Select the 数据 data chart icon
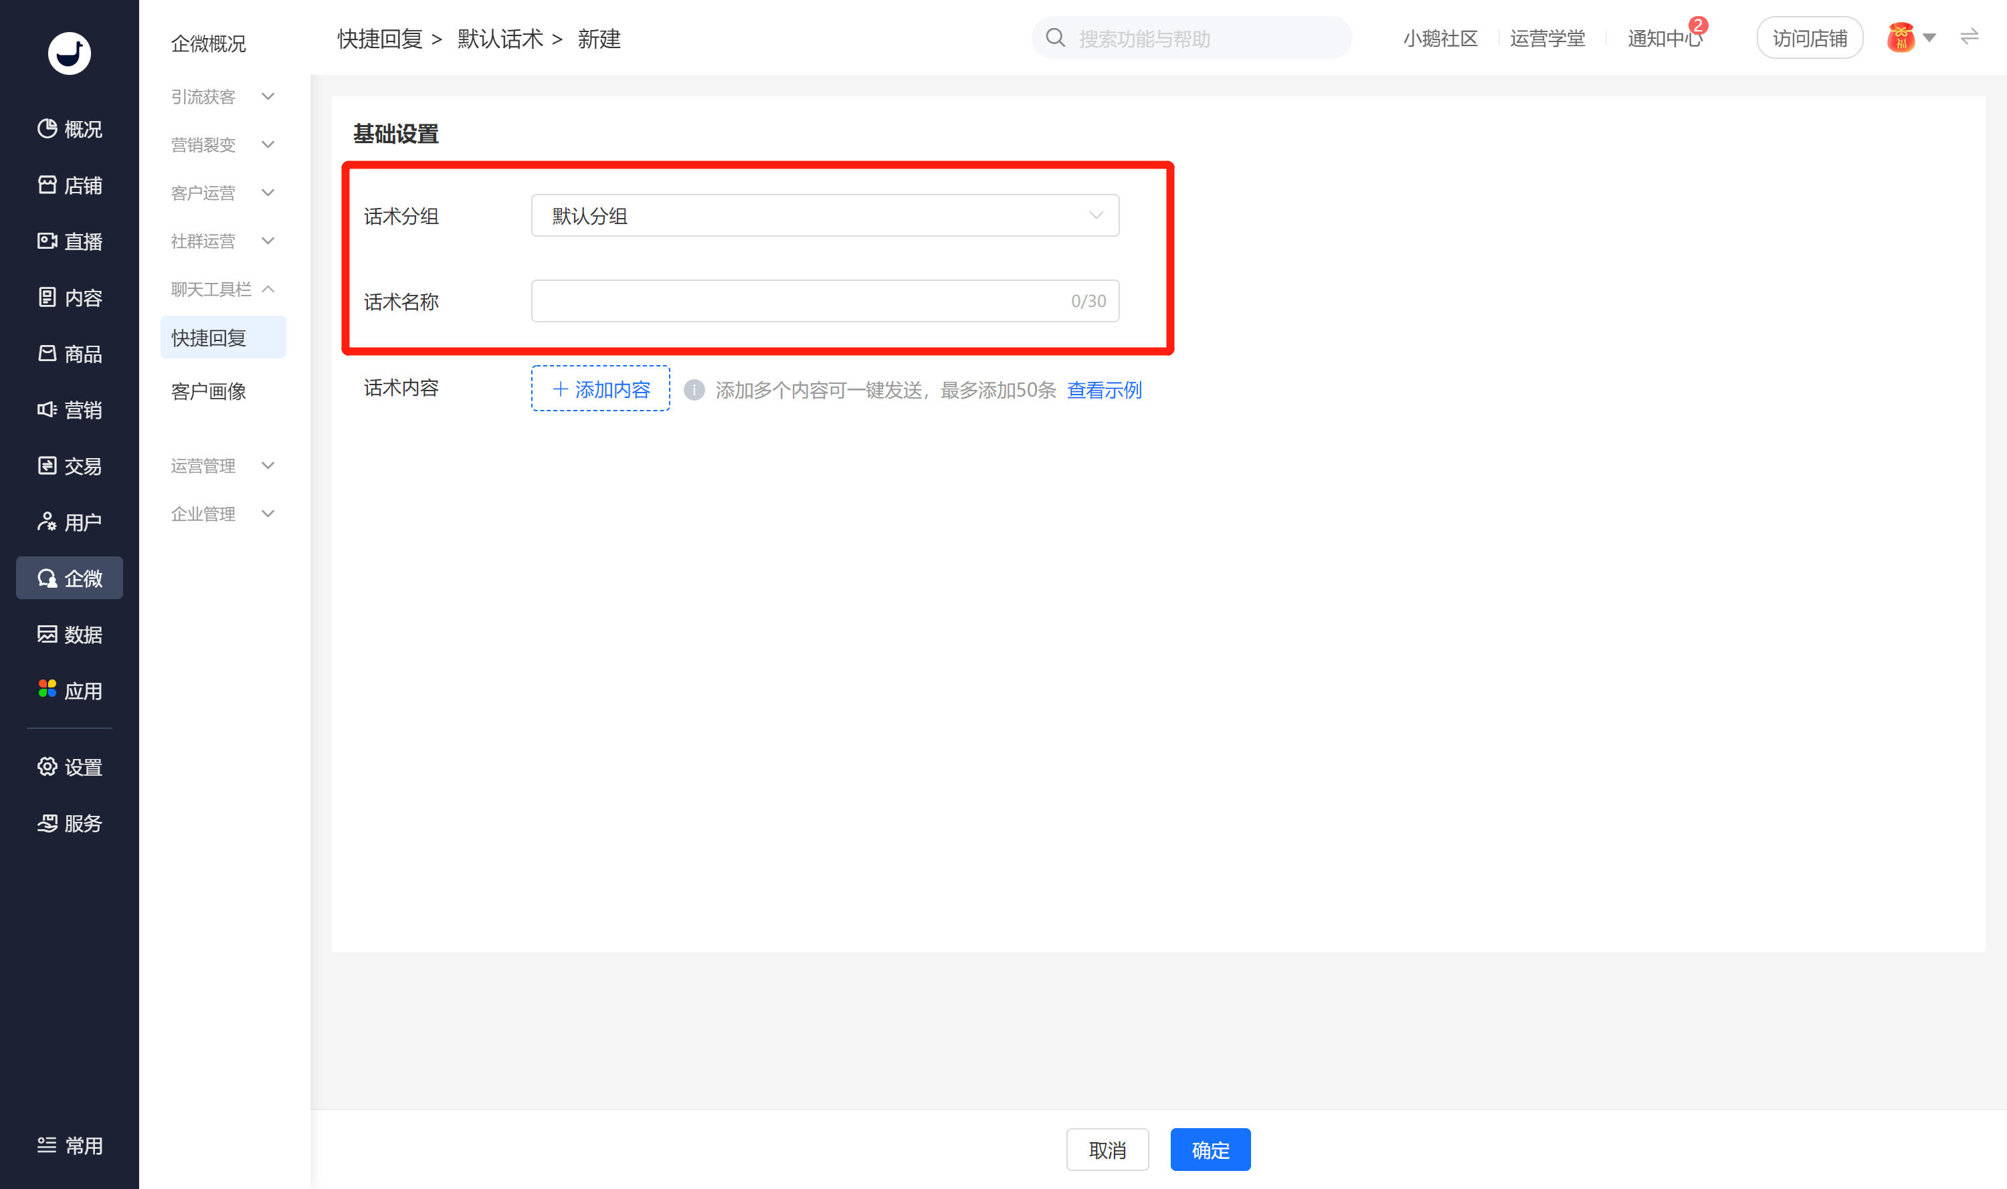 click(47, 635)
